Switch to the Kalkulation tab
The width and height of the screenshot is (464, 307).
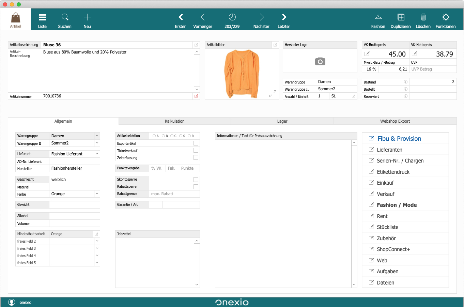pyautogui.click(x=175, y=121)
